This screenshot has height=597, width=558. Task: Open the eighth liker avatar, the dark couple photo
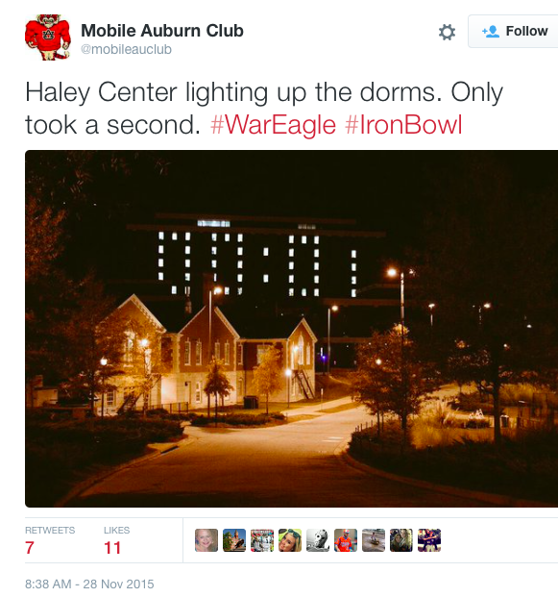tap(401, 540)
